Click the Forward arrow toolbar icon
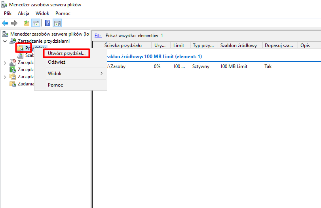The width and height of the screenshot is (321, 208). [14, 23]
